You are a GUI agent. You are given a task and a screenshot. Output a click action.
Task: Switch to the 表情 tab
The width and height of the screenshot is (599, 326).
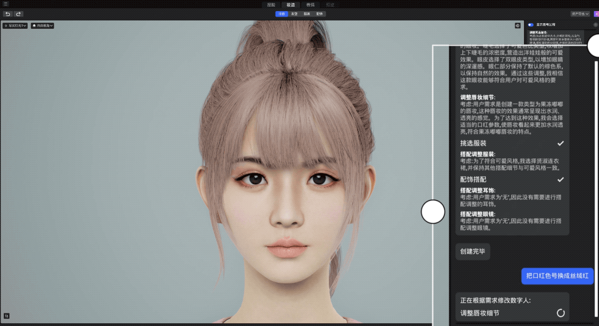point(311,4)
